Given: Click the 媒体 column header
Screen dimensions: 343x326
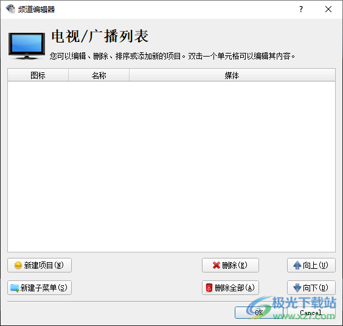Looking at the screenshot, I should tap(232, 75).
